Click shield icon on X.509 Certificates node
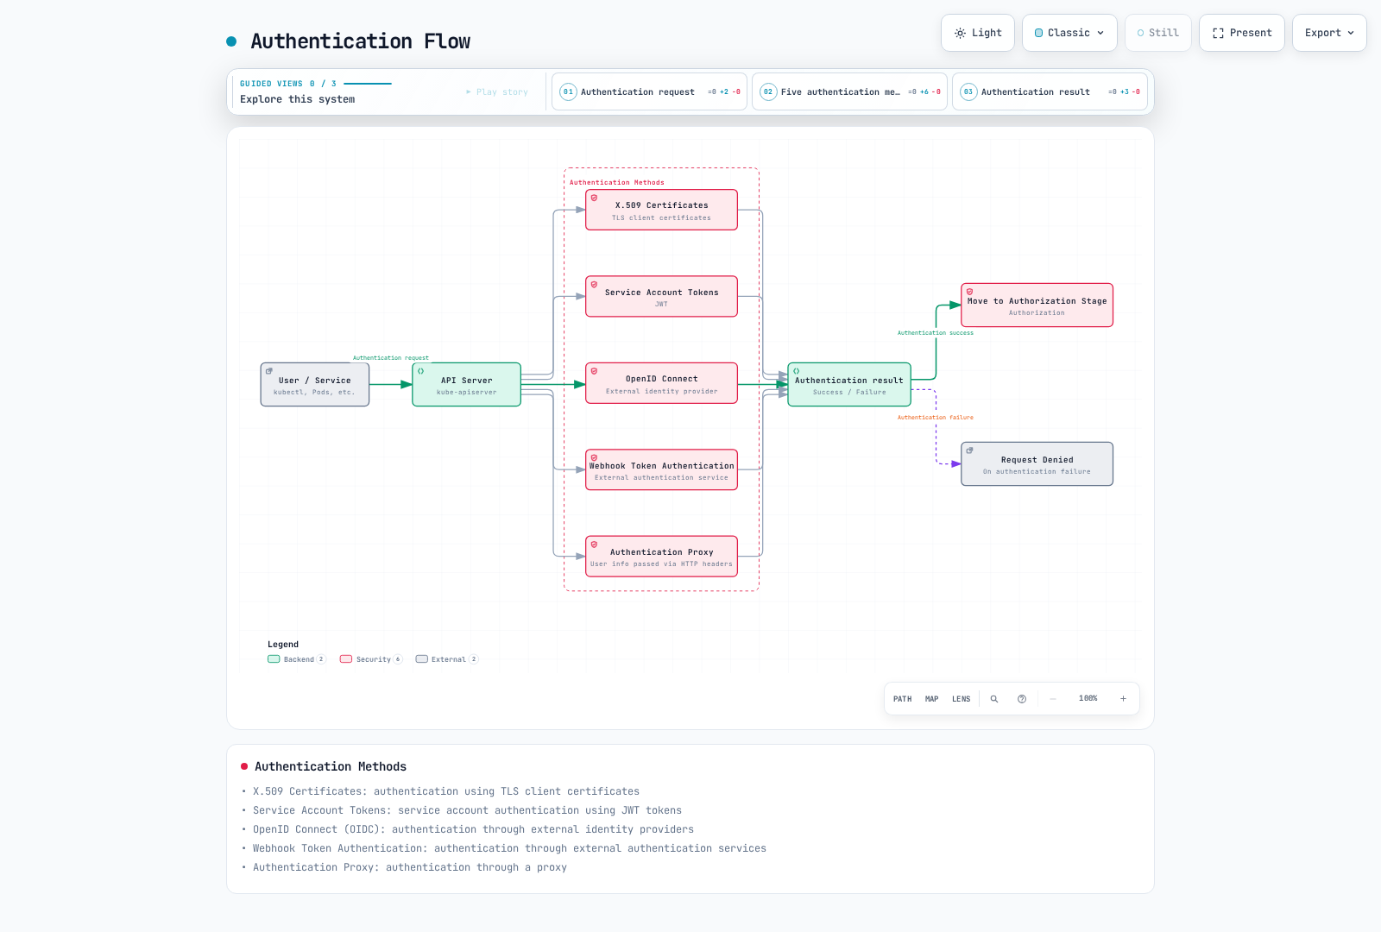The height and width of the screenshot is (932, 1381). (x=594, y=198)
